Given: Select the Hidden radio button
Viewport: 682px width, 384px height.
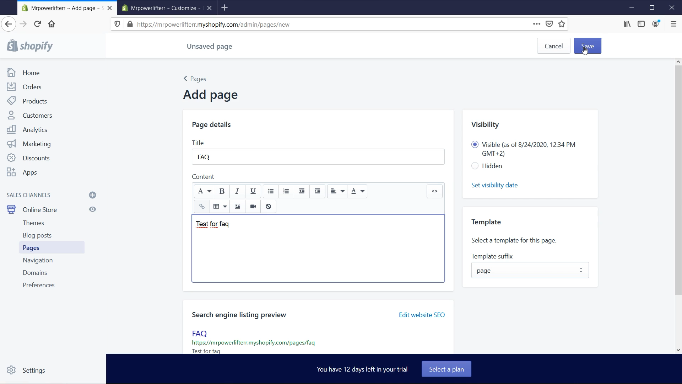Looking at the screenshot, I should pos(475,166).
